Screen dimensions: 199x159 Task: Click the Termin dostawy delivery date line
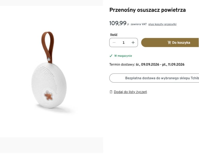[147, 65]
